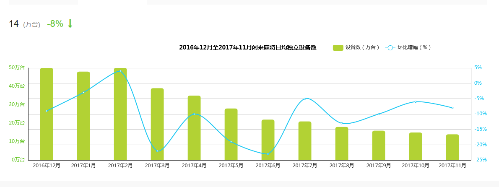The height and width of the screenshot is (187, 499).
Task: Click the 2017年10月 green bar
Action: tap(416, 147)
